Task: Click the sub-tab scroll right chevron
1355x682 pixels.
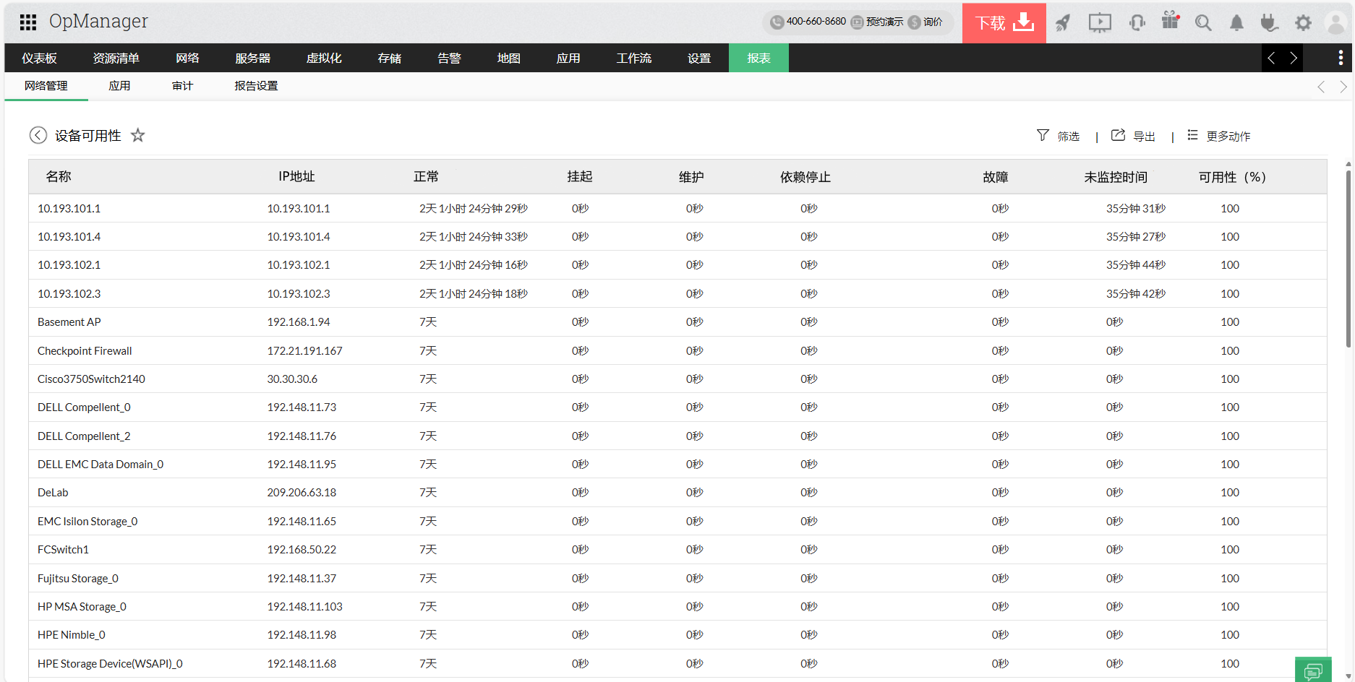Action: click(x=1343, y=87)
